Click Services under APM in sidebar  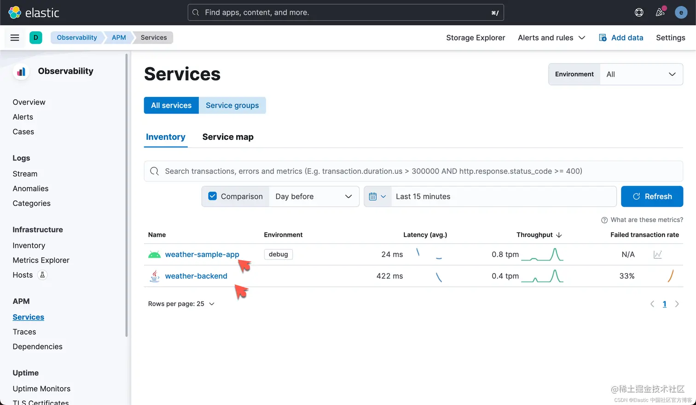(x=29, y=317)
